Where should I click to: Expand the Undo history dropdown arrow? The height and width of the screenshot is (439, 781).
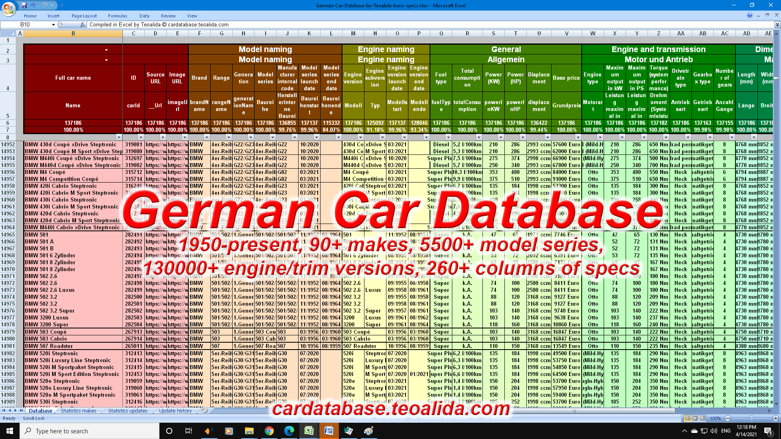click(x=39, y=5)
